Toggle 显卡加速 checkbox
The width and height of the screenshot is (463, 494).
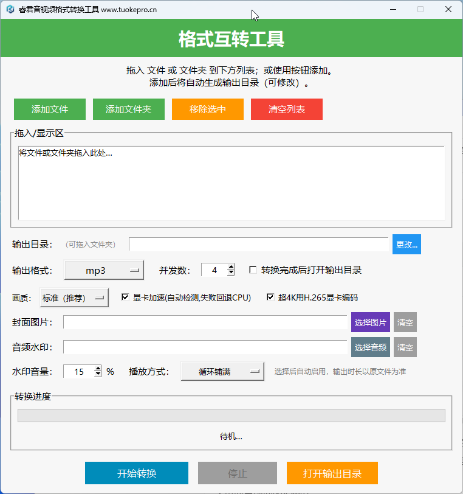point(125,297)
